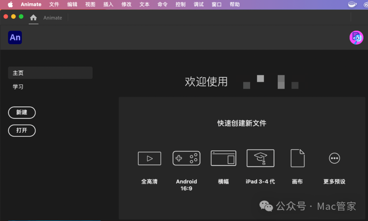Click the teacup menu bar icon

click(x=352, y=4)
